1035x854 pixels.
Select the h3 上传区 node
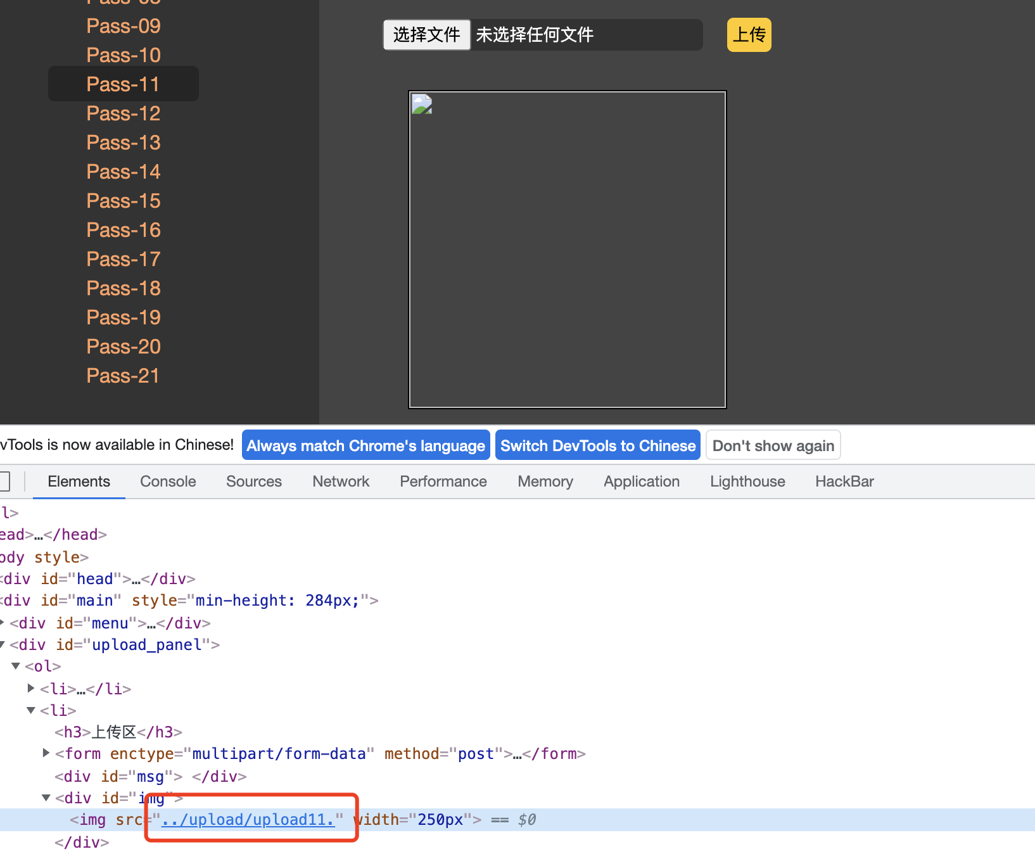(118, 732)
